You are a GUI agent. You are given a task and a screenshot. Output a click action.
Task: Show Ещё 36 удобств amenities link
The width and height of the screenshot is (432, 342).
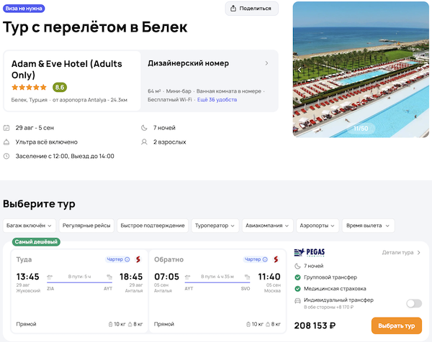(x=217, y=99)
